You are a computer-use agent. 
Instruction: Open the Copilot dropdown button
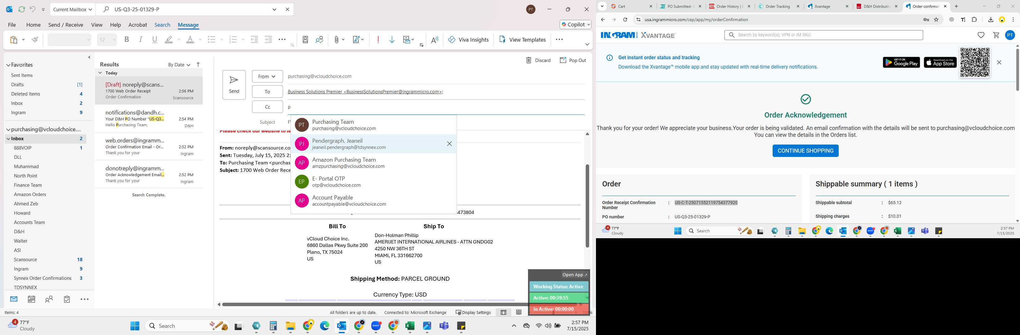(575, 25)
